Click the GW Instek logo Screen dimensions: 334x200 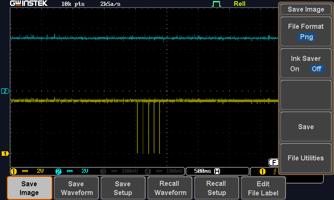[x=29, y=3]
